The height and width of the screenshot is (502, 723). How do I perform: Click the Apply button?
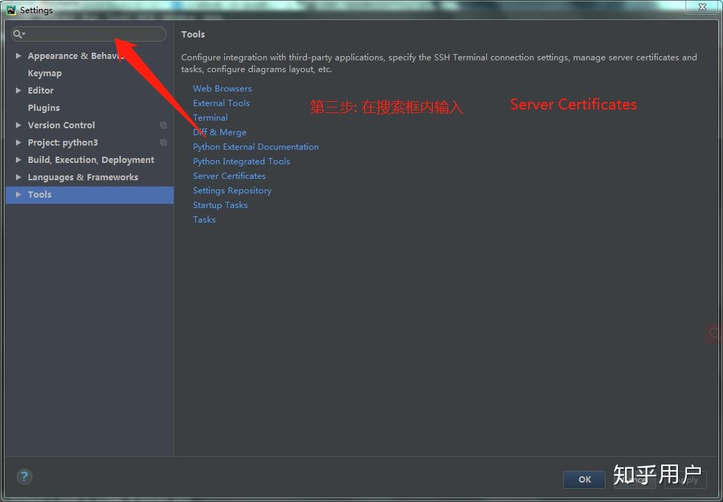[685, 479]
